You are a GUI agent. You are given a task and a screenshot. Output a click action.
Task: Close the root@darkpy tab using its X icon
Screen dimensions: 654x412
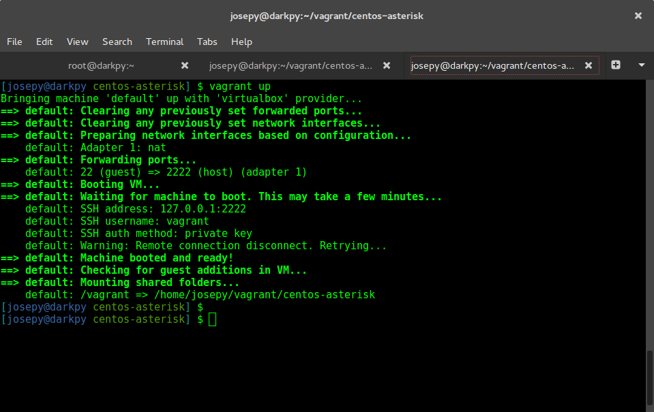[x=184, y=65]
